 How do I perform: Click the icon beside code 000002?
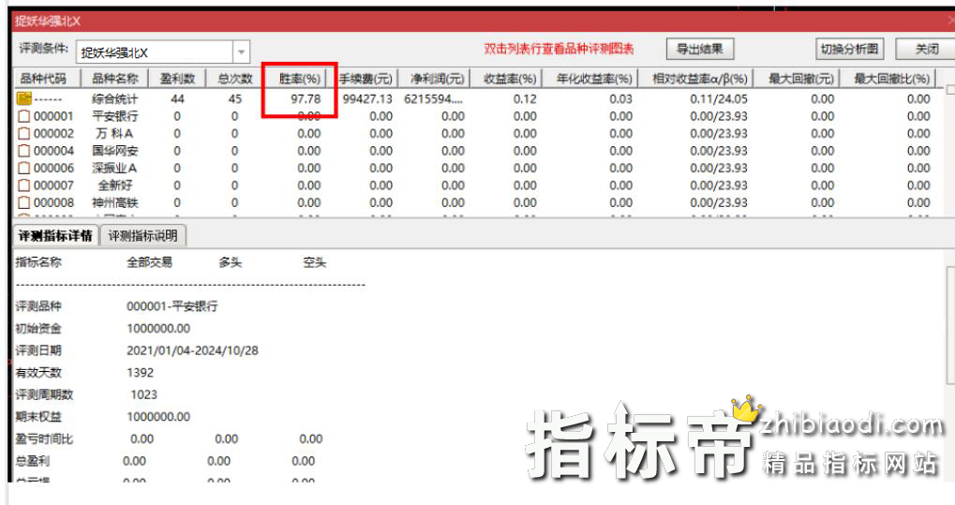23,133
